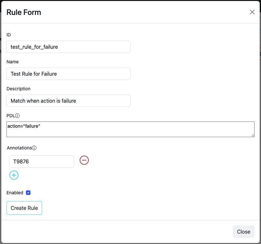Image resolution: width=261 pixels, height=244 pixels.
Task: Click the Name label text
Action: (x=13, y=62)
